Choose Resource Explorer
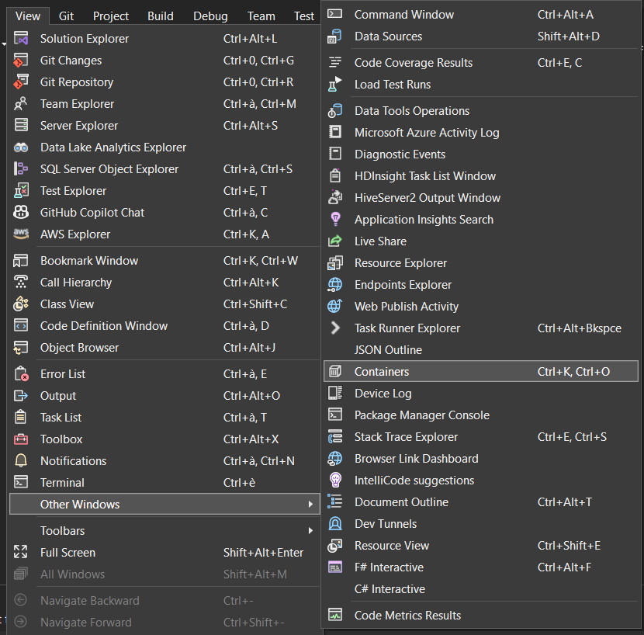644x635 pixels. click(x=480, y=263)
